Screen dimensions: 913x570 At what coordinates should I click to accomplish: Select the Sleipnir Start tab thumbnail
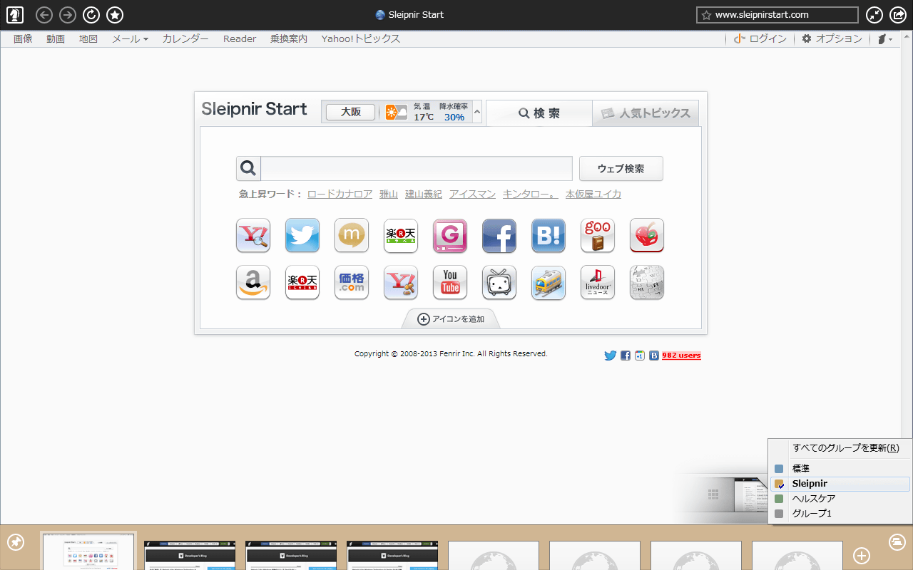pyautogui.click(x=88, y=551)
